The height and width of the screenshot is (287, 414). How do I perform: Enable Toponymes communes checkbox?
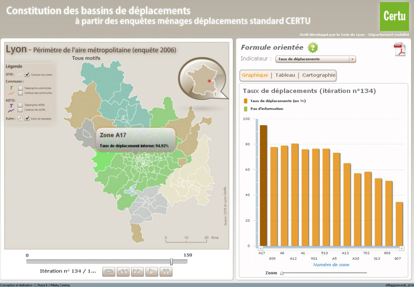click(x=20, y=88)
